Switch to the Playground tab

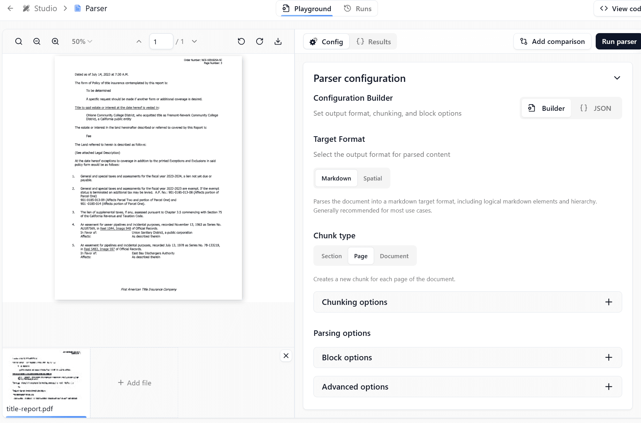(x=306, y=8)
